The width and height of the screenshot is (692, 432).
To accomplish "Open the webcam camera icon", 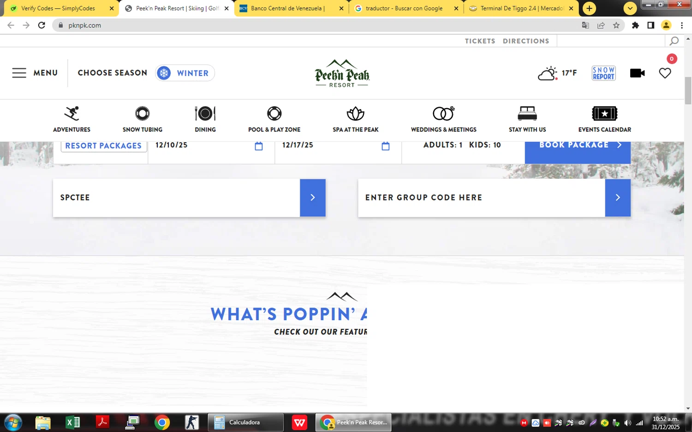I will (x=637, y=73).
